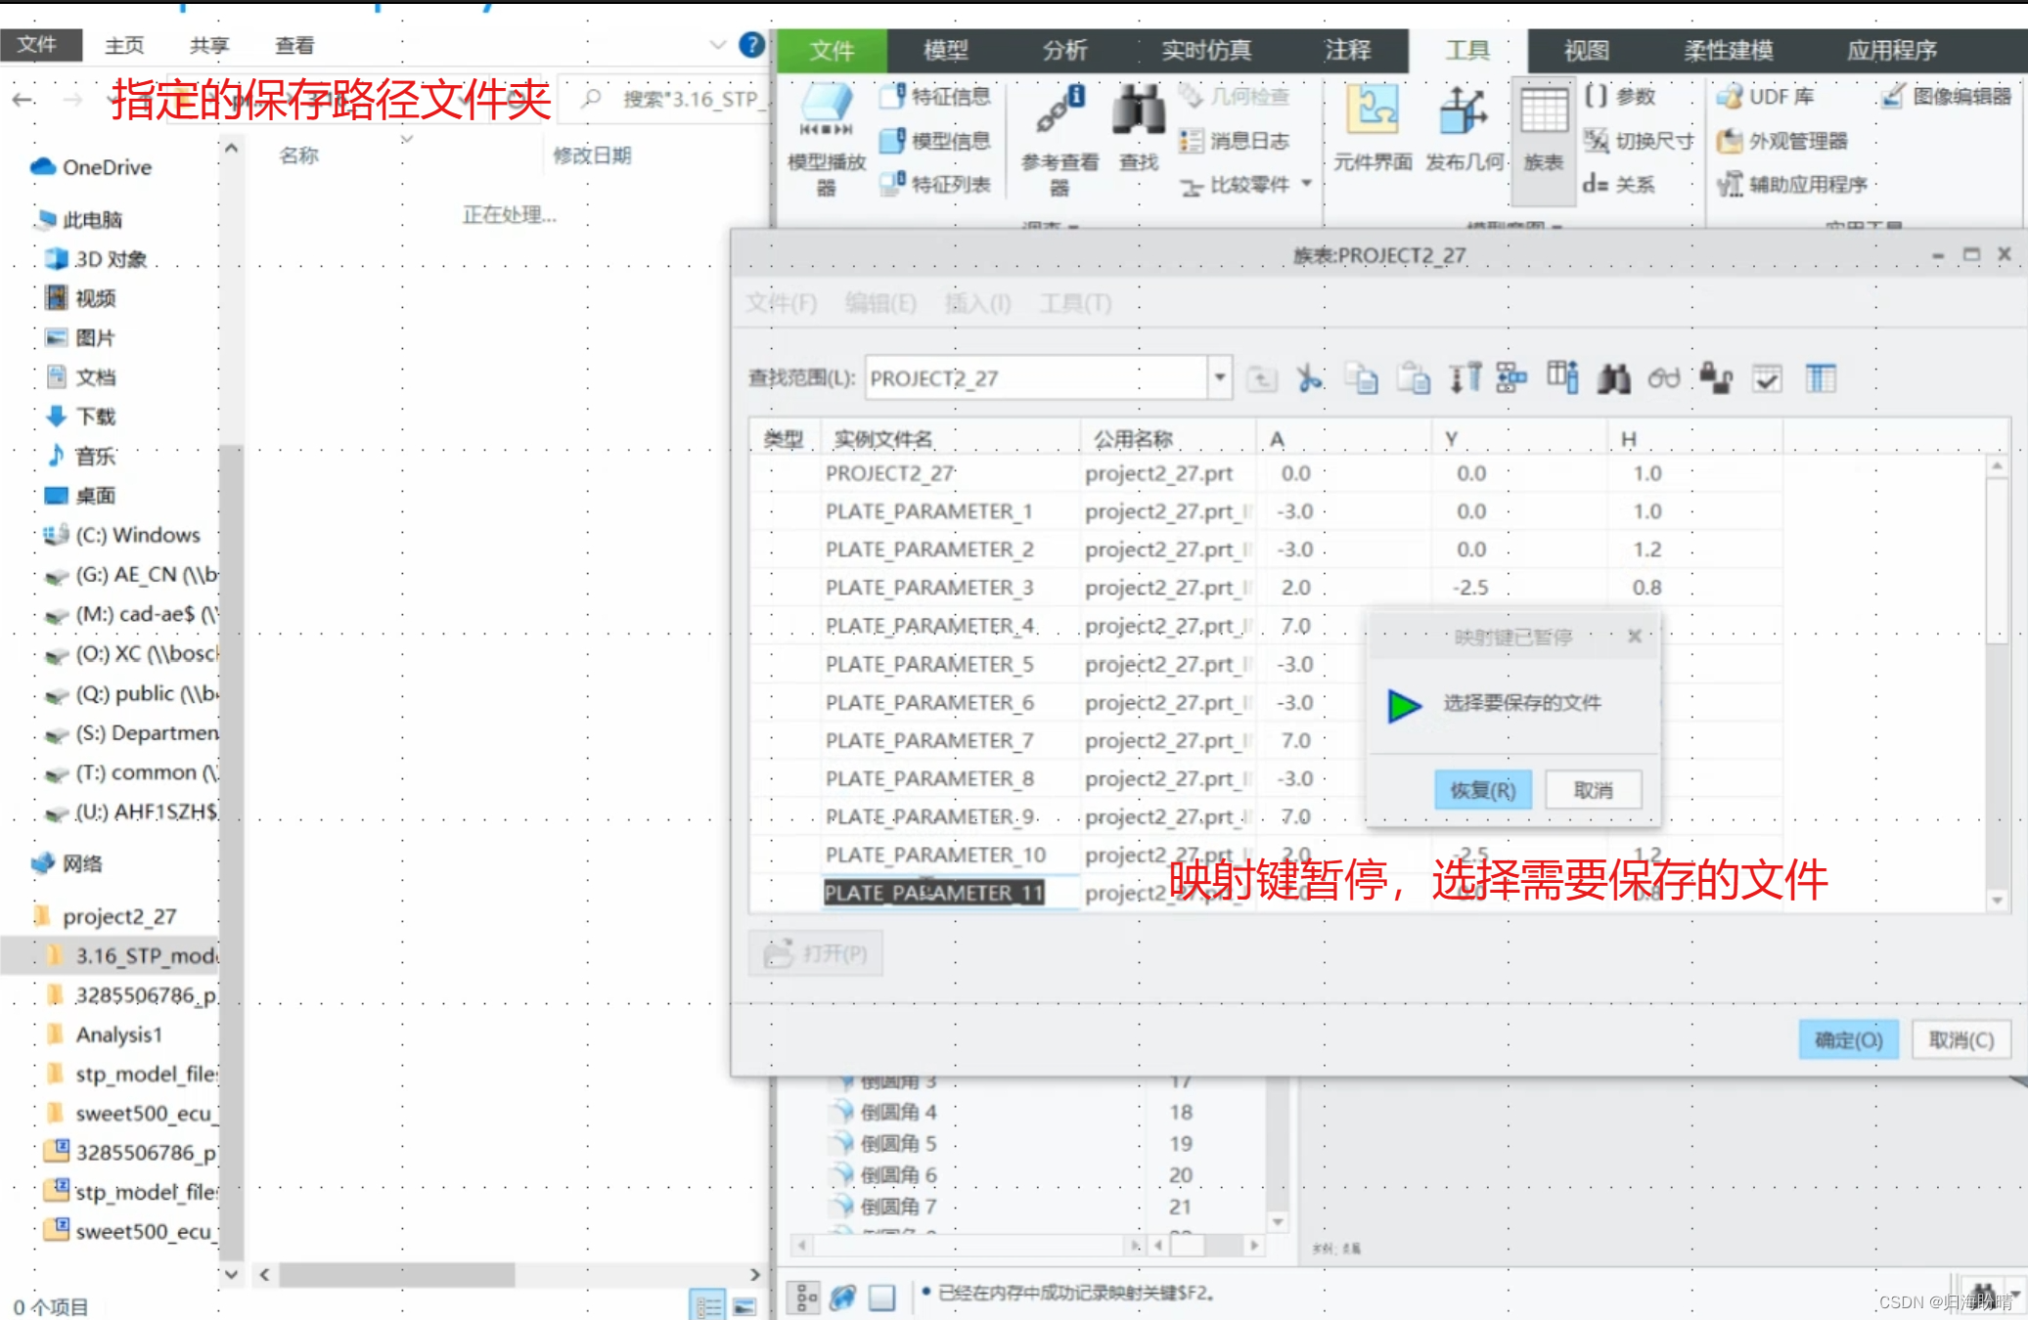Screen dimensions: 2028x1320
Task: Open the 查找范围 PROJECT2_27 dropdown
Action: click(x=1220, y=377)
